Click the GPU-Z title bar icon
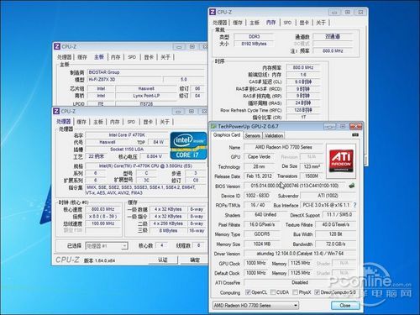Screen dimensions: 420x315 point(213,126)
